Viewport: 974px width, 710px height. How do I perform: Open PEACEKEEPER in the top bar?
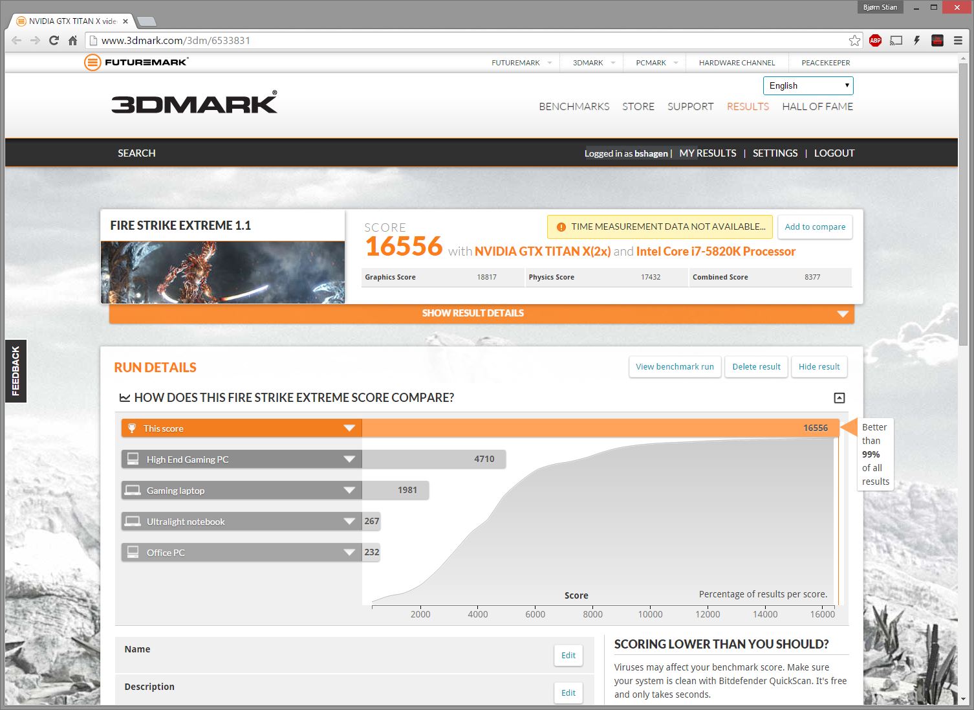(826, 63)
